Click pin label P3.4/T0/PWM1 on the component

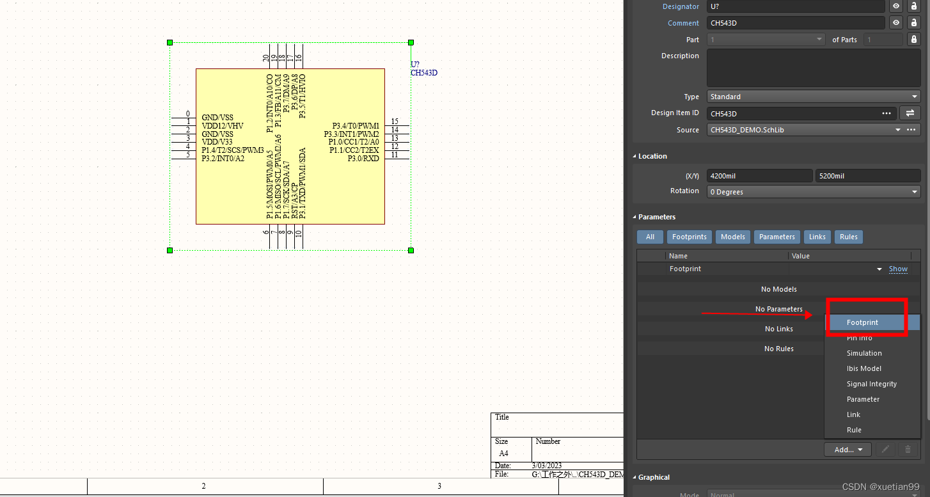[356, 126]
